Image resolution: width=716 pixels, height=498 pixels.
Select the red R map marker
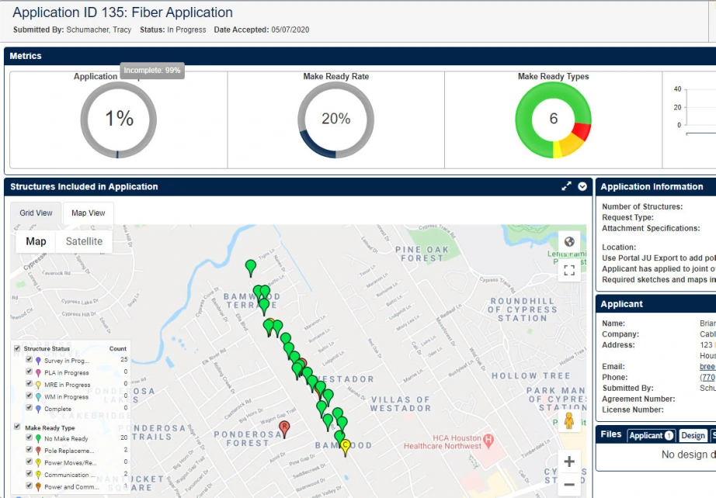(x=284, y=429)
